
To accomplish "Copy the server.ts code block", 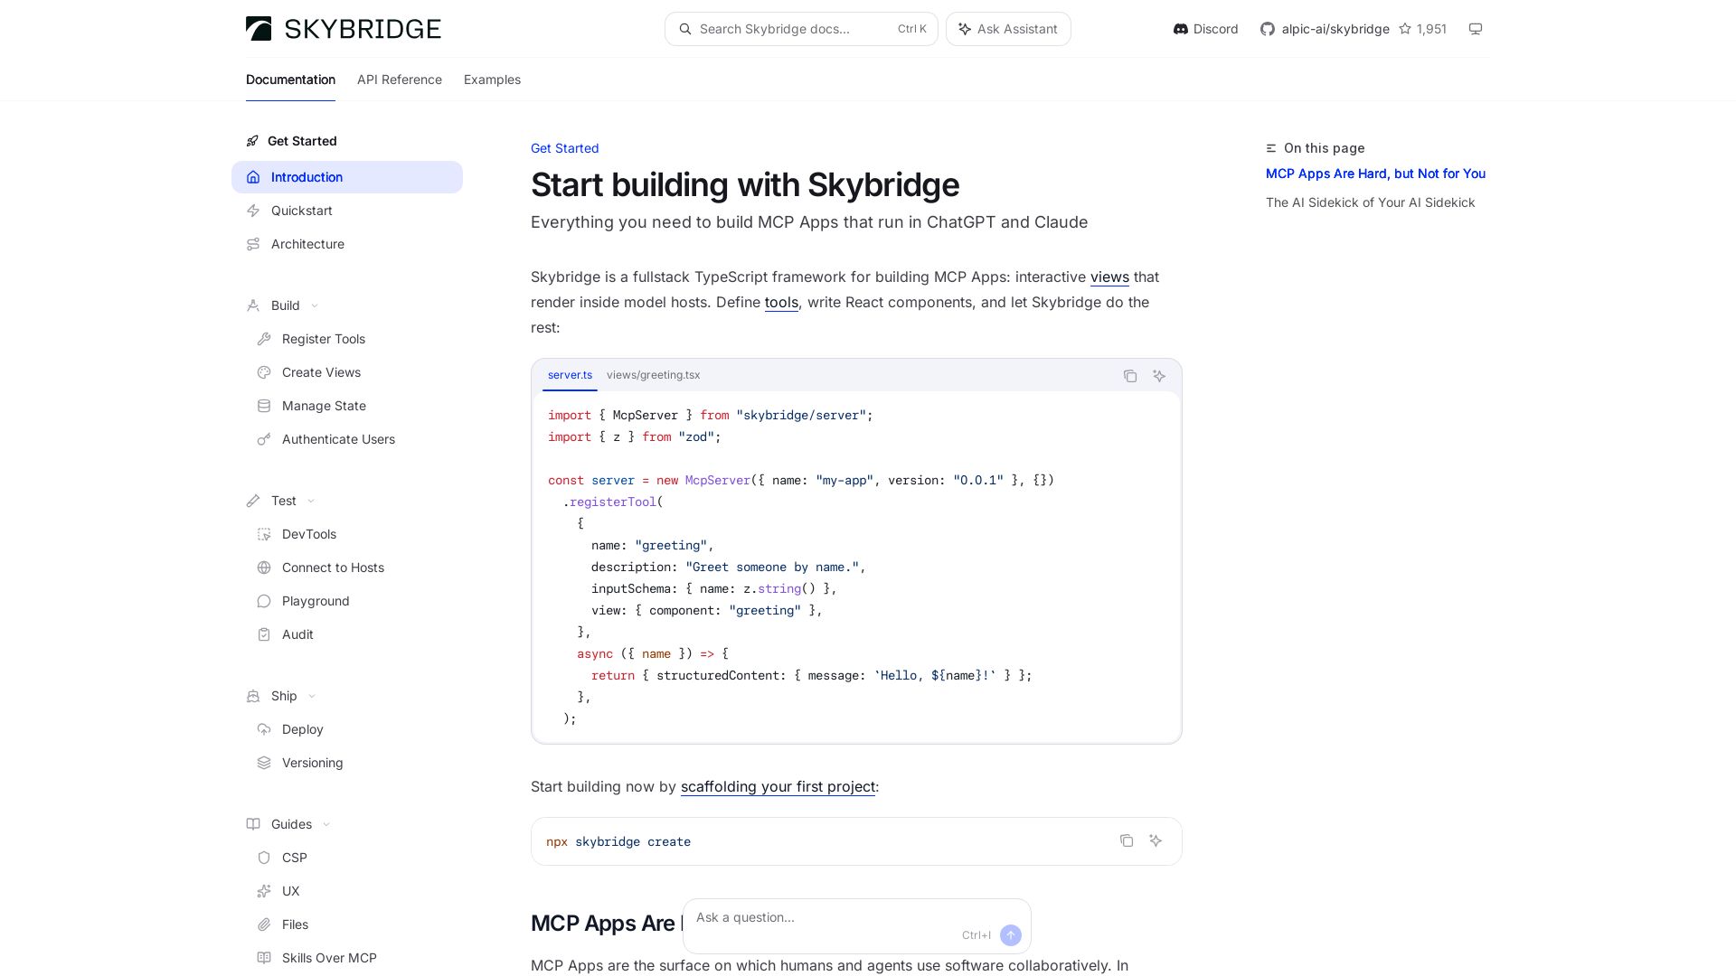I will (1130, 376).
